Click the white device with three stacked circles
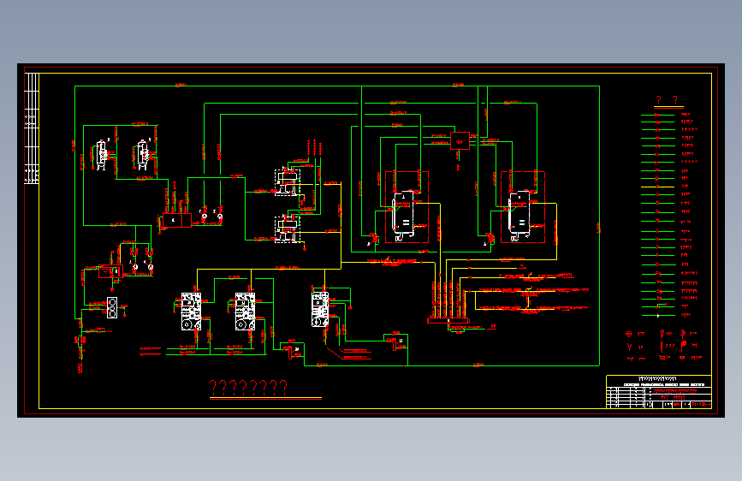The height and width of the screenshot is (481, 742). 112,308
